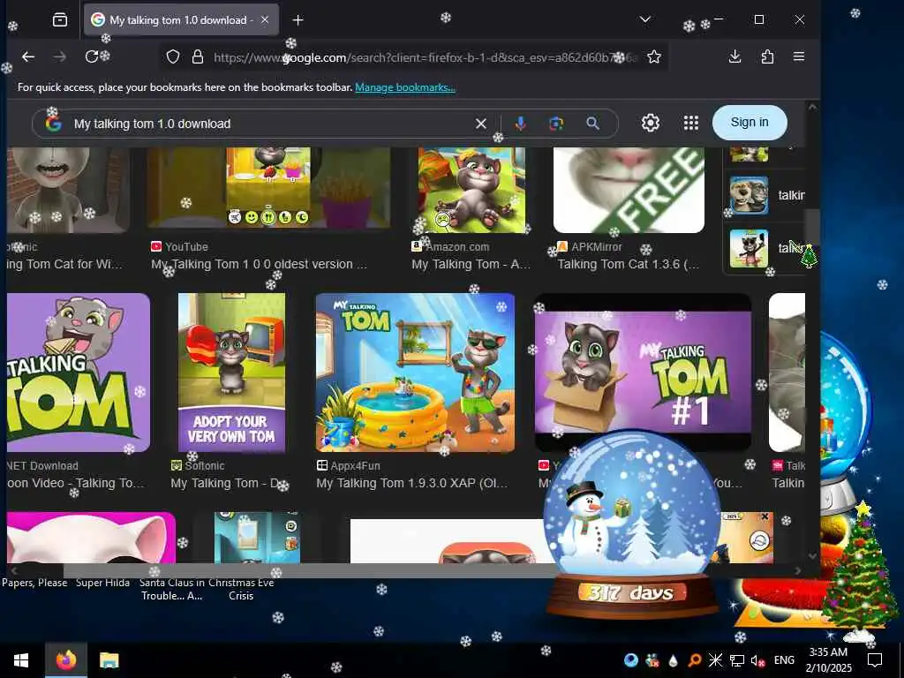Click the Google logo in search bar
Screen dimensions: 904x678
54,124
